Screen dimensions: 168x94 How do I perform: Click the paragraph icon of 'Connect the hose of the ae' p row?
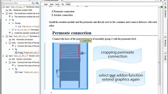pos(13,66)
